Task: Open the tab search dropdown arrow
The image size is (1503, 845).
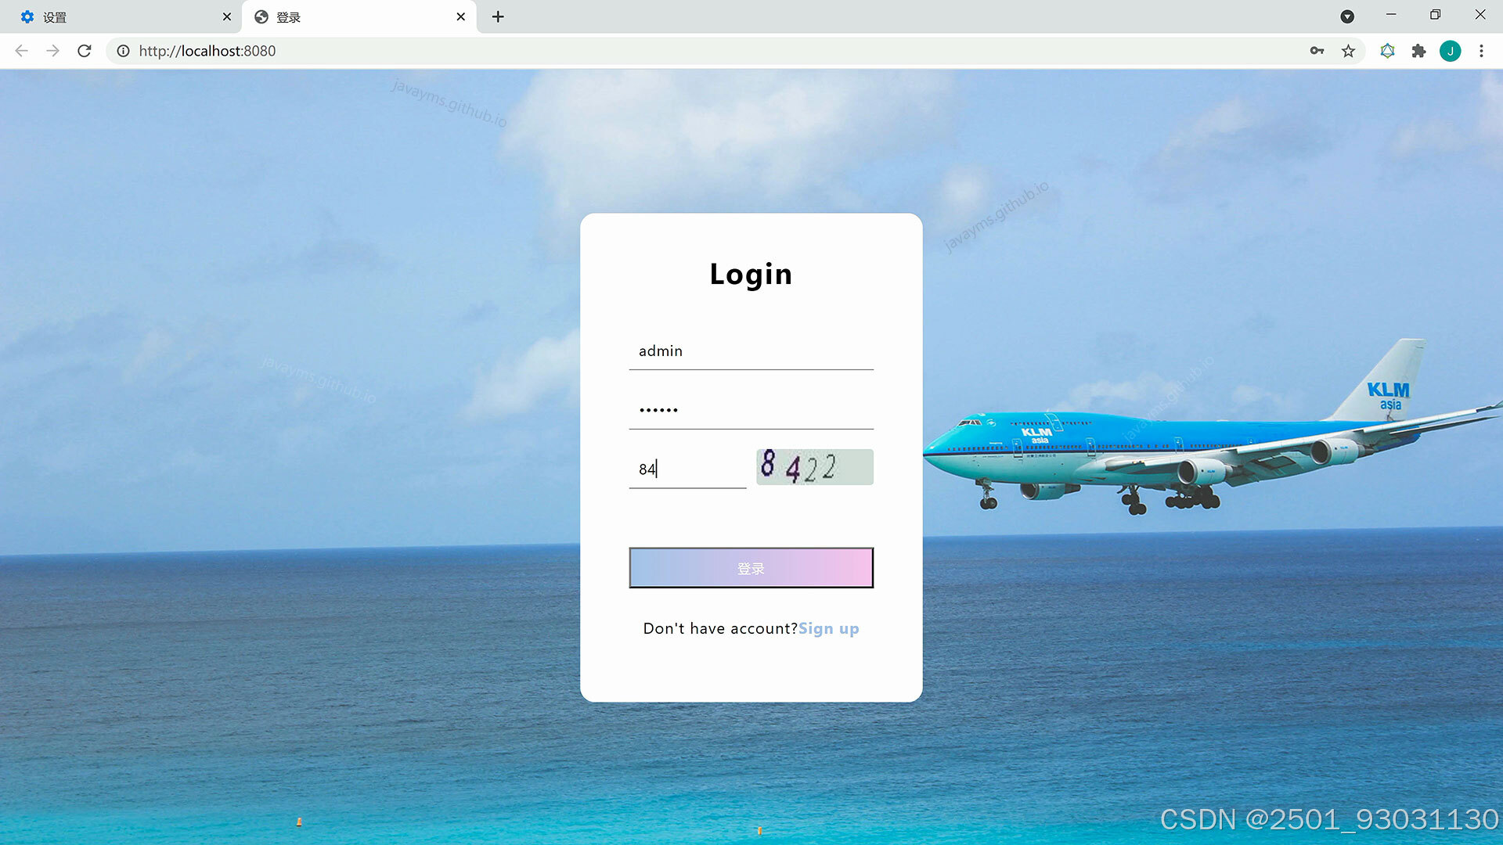Action: click(x=1347, y=16)
